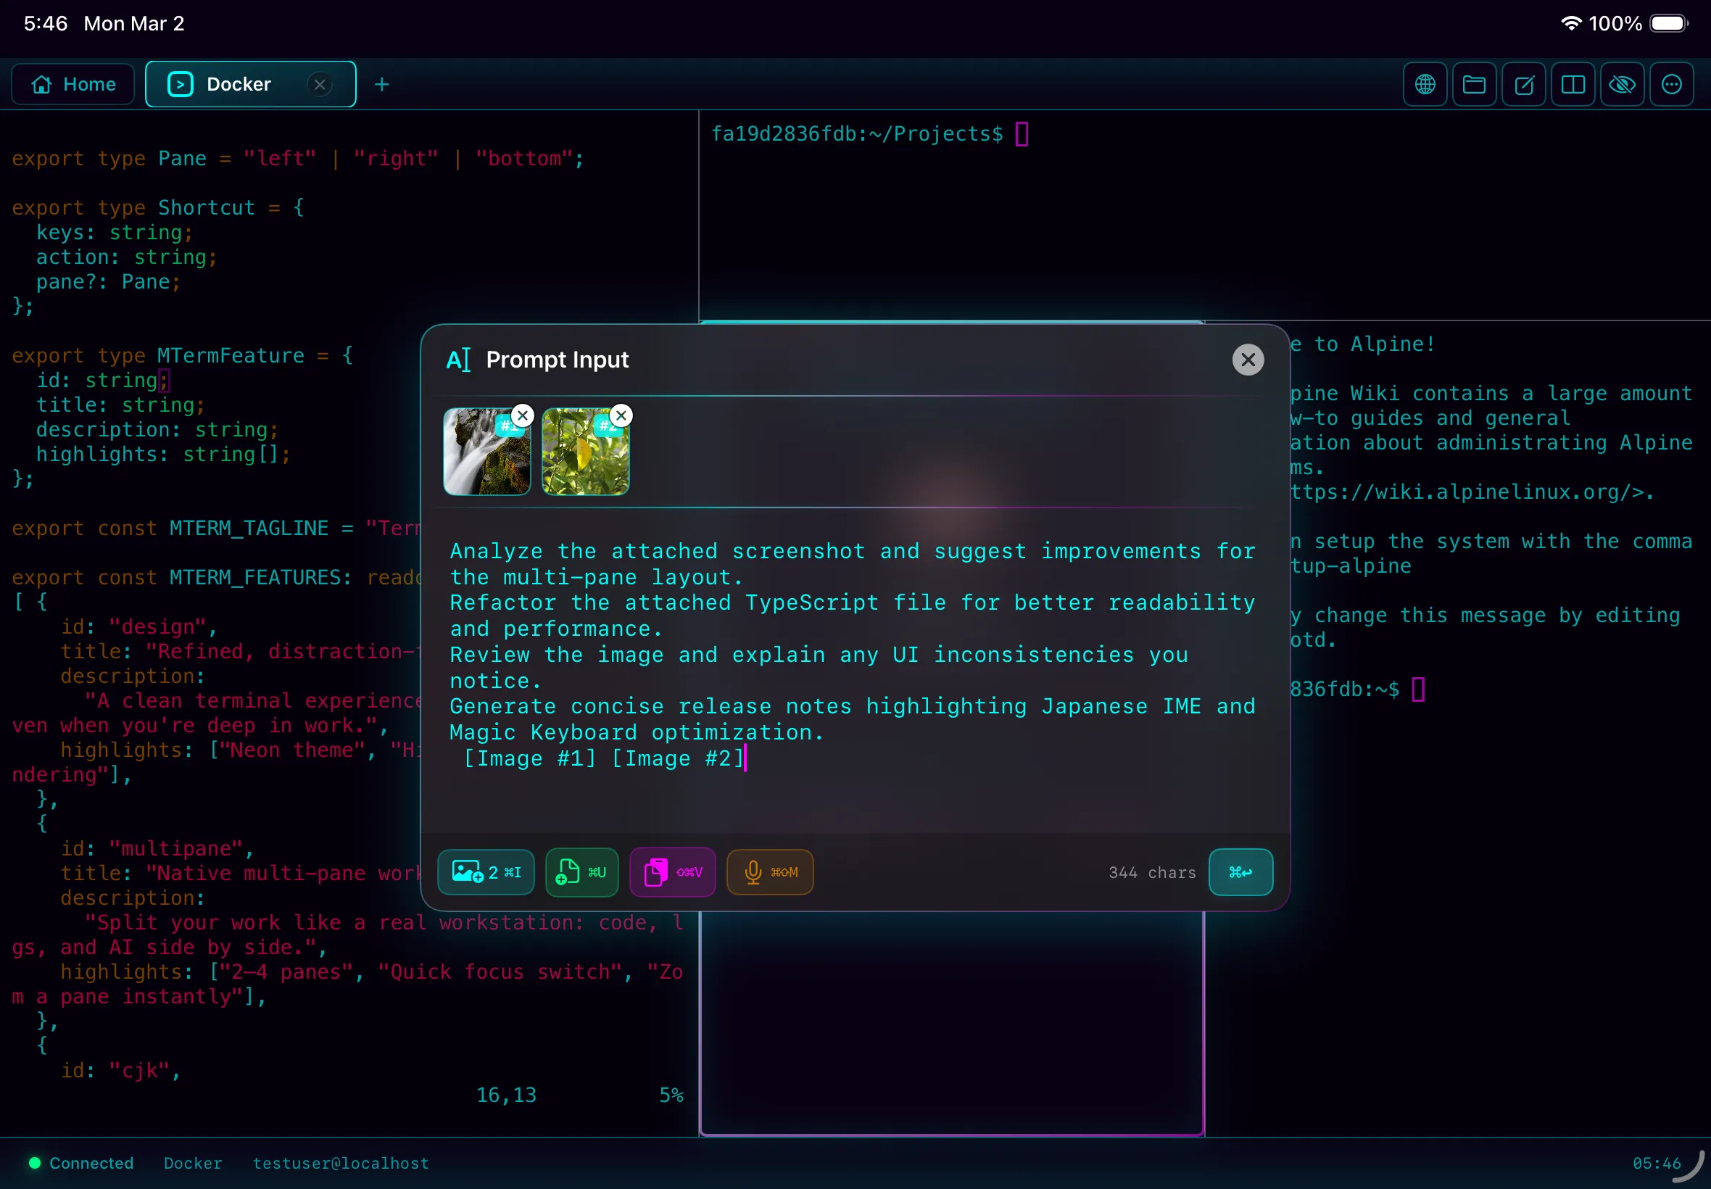Click the Connected status indicator

[81, 1163]
